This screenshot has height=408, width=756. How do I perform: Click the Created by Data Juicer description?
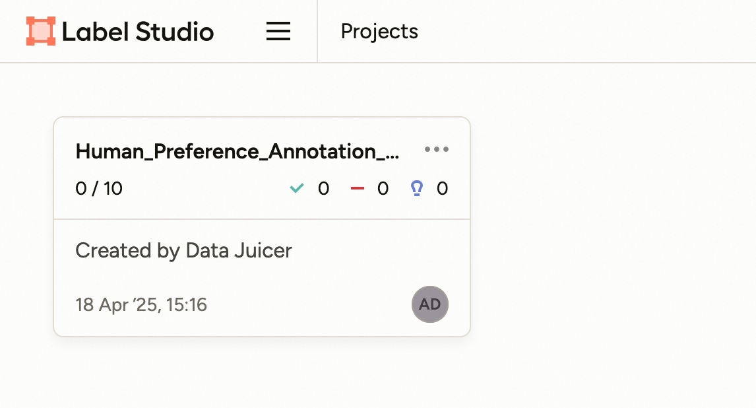click(x=183, y=251)
